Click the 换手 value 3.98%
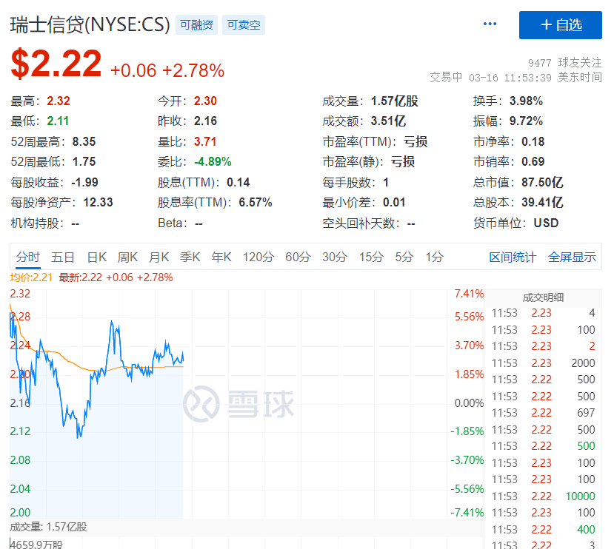Image resolution: width=614 pixels, height=549 pixels. pos(526,101)
